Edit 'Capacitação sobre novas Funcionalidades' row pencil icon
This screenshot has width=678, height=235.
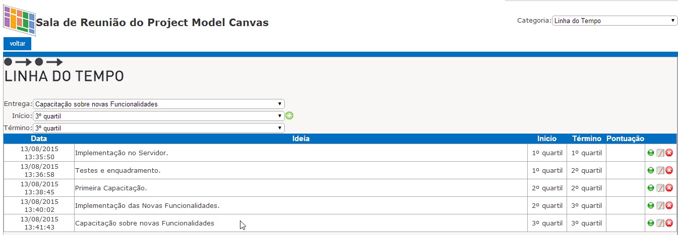660,223
